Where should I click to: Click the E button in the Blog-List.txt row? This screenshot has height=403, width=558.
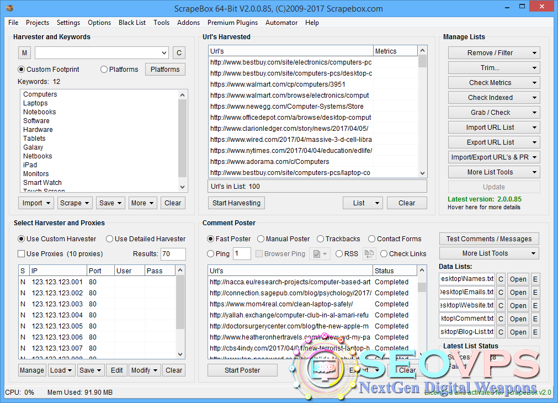click(535, 332)
